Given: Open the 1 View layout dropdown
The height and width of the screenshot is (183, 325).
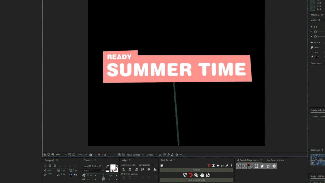Looking at the screenshot, I should (152, 155).
